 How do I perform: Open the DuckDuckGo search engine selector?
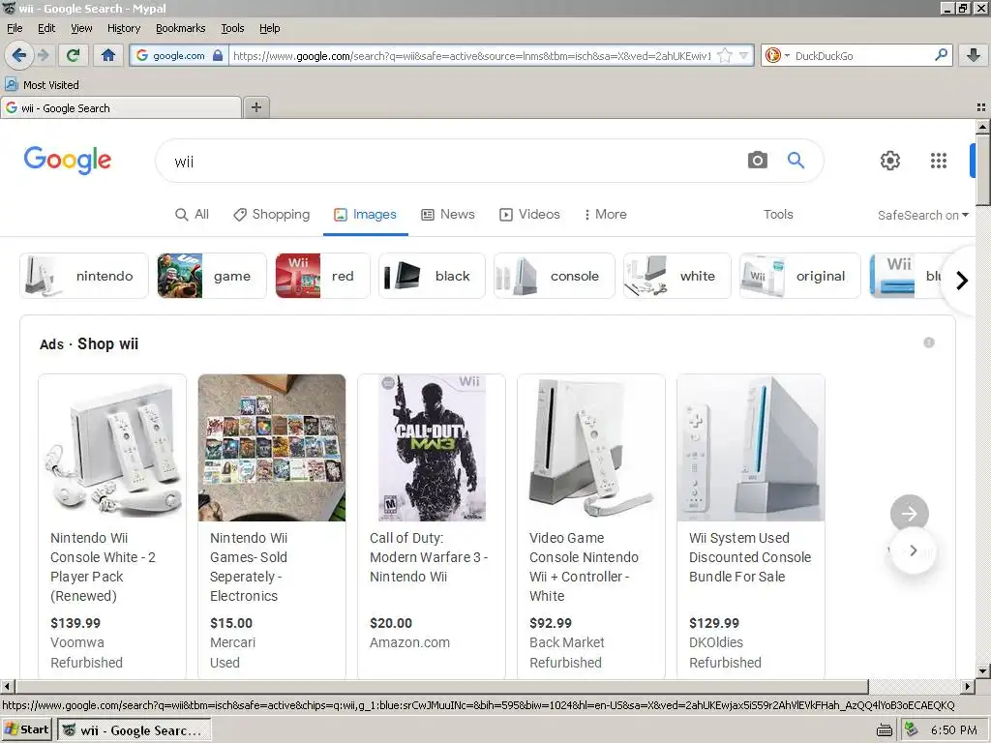(777, 55)
